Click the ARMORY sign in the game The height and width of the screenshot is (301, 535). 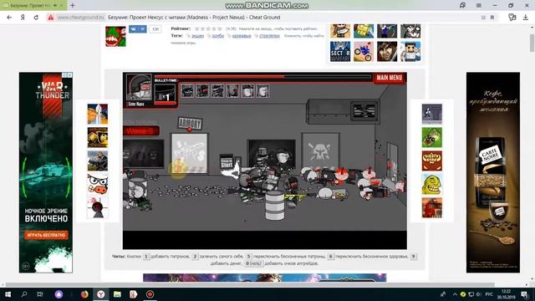point(190,123)
